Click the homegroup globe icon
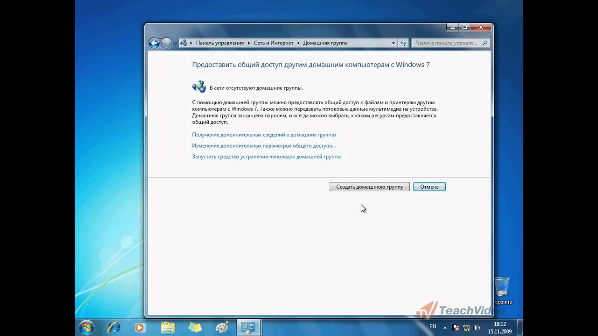598x336 pixels. (199, 87)
